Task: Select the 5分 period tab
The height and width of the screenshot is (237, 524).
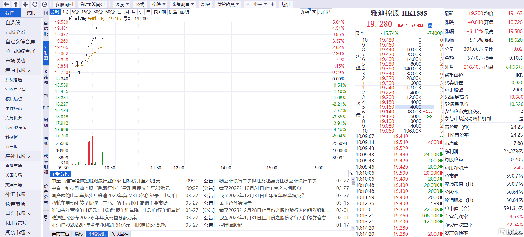Action: (75, 12)
